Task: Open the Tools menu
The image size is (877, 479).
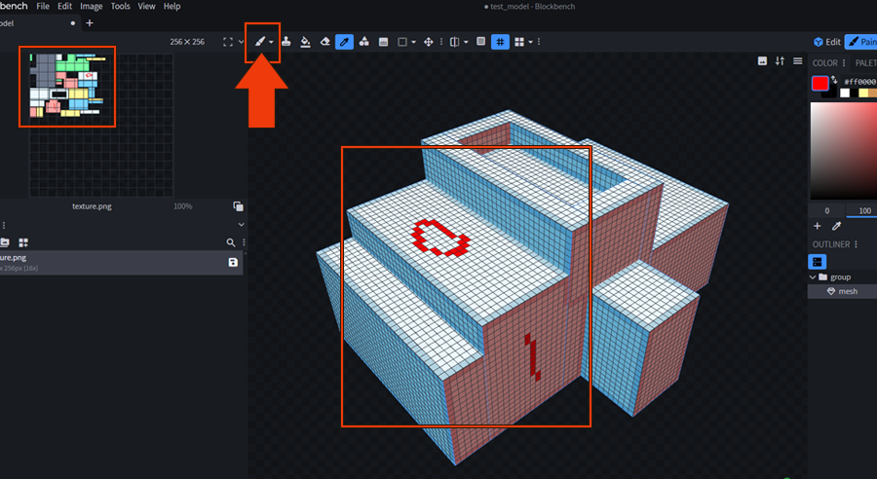Action: pos(120,6)
